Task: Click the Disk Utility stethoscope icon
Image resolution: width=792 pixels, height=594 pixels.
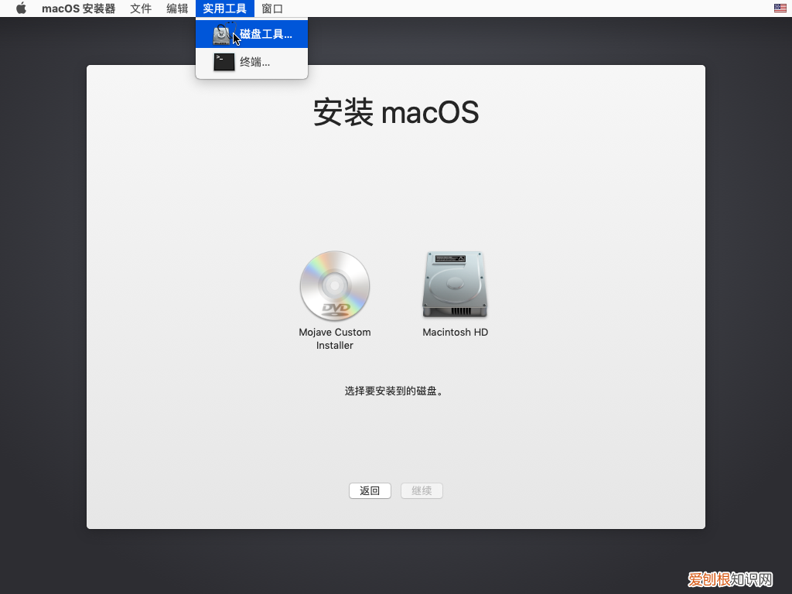Action: tap(224, 34)
